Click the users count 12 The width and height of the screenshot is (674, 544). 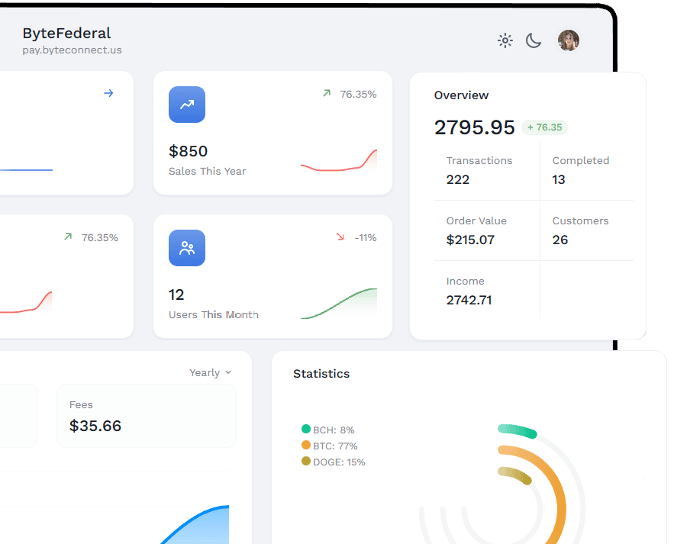pos(176,295)
